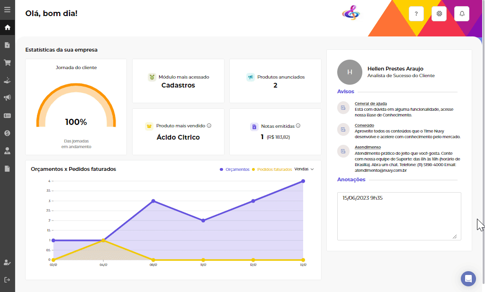Open the shopping cart sidebar icon
Screen dimensions: 485x292
click(7, 62)
